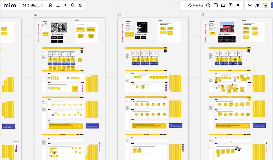This screenshot has height=160, width=273.
Task: Select the Guillermo name tag
Action: coord(54,41)
